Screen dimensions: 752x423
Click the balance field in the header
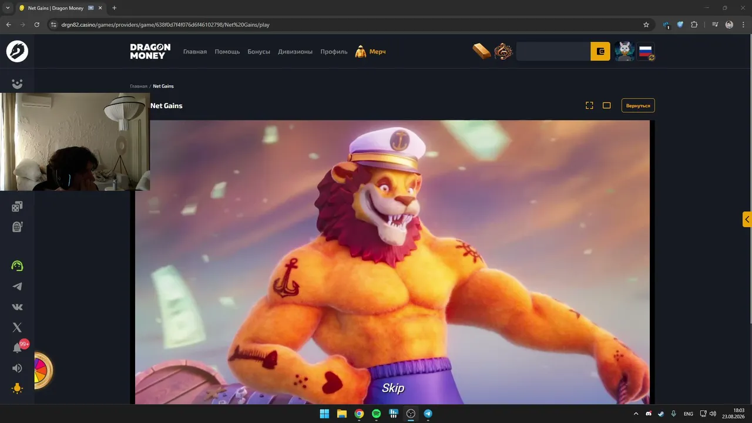(x=553, y=52)
